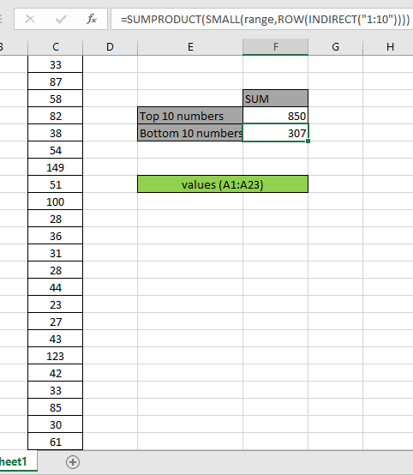Add a new sheet with plus icon
Image resolution: width=413 pixels, height=475 pixels.
[x=73, y=462]
